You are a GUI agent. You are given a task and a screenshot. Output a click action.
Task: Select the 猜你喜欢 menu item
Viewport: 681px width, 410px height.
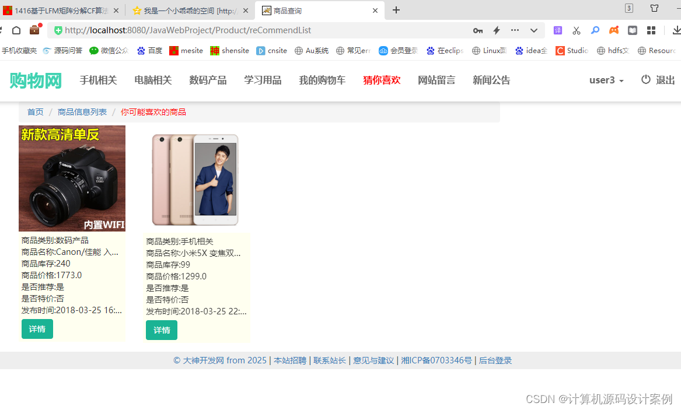click(x=382, y=80)
